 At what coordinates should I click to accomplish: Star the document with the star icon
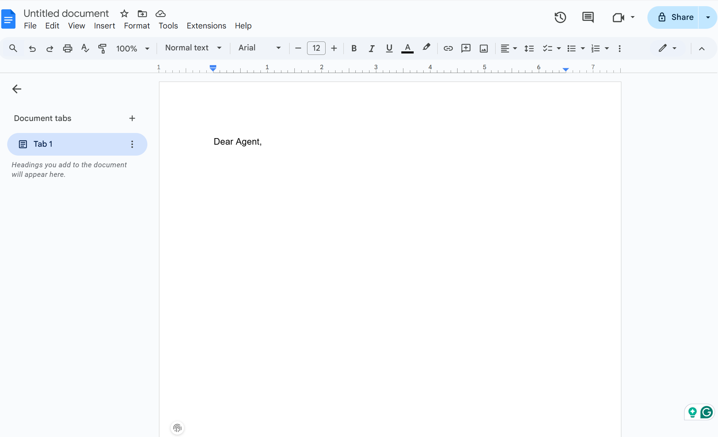(124, 14)
